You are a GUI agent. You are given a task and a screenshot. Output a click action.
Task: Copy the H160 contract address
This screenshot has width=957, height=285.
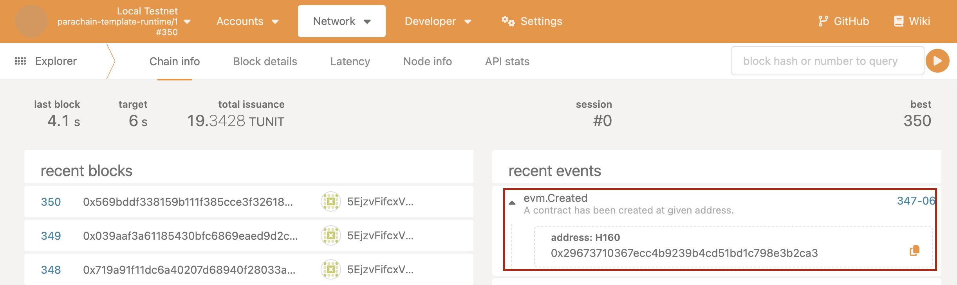coord(914,251)
